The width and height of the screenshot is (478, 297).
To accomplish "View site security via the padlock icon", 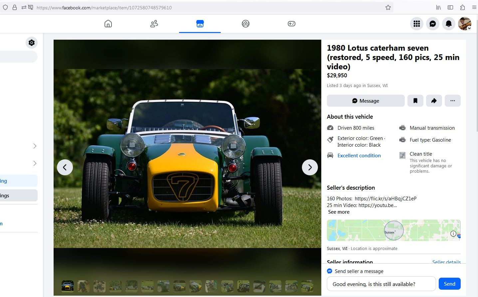I will 15,7.
